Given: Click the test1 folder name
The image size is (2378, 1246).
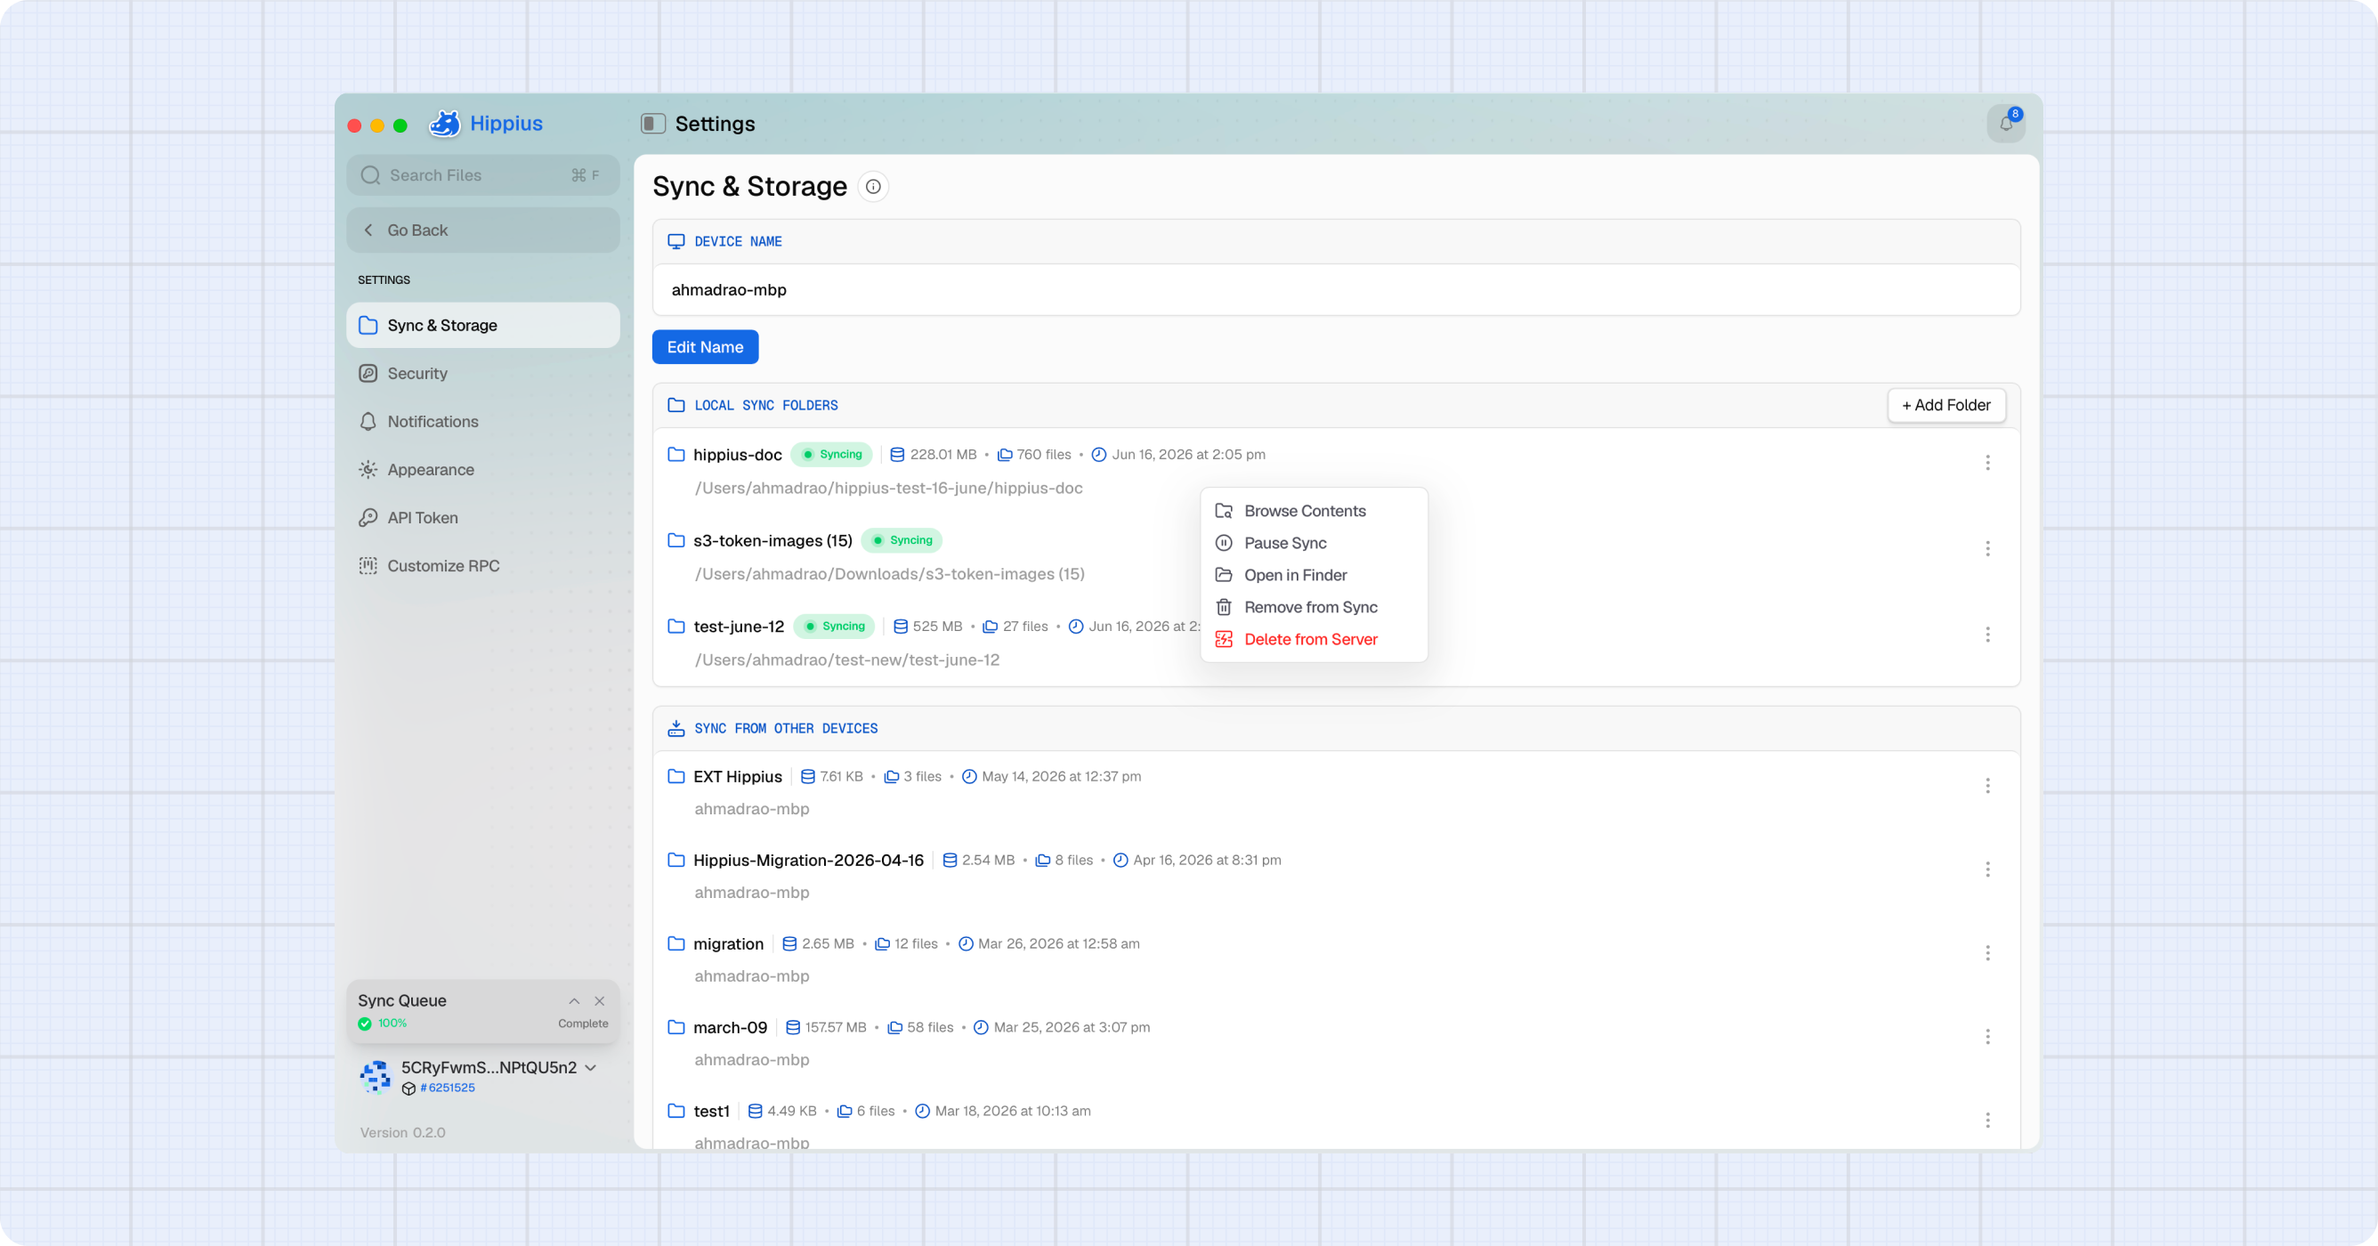Looking at the screenshot, I should pos(712,1112).
